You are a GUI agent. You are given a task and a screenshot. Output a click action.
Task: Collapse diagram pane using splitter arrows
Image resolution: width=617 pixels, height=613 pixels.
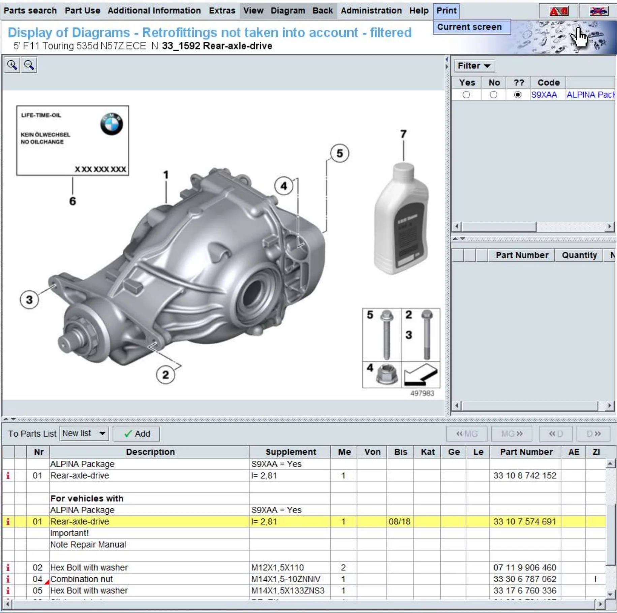point(9,419)
